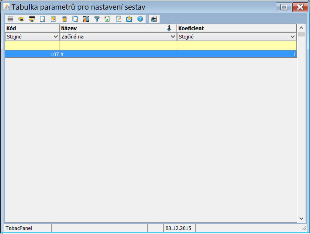
Task: Open the Koeficient filter dropdown 'Stejné'
Action: (236, 36)
